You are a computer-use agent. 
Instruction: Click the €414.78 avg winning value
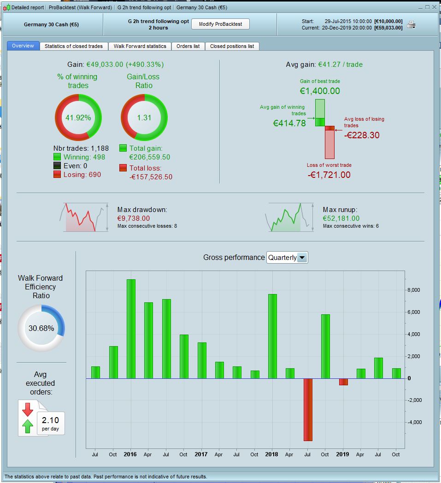(x=289, y=123)
